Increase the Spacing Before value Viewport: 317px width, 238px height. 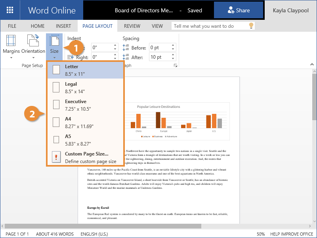173,46
